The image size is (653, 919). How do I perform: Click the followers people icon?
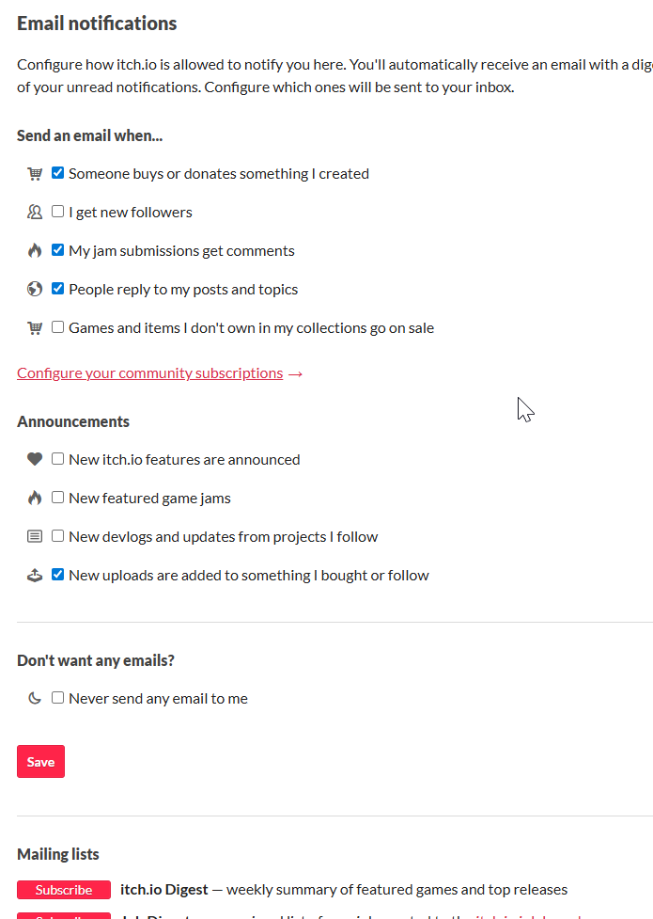[x=35, y=213]
